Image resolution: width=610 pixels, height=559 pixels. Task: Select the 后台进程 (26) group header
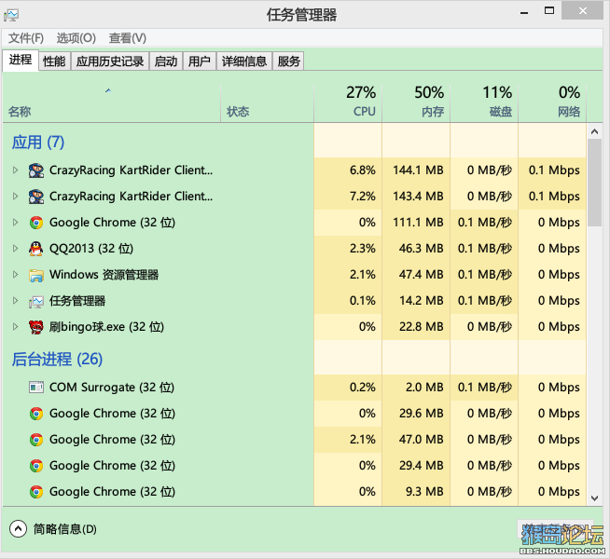[x=57, y=359]
